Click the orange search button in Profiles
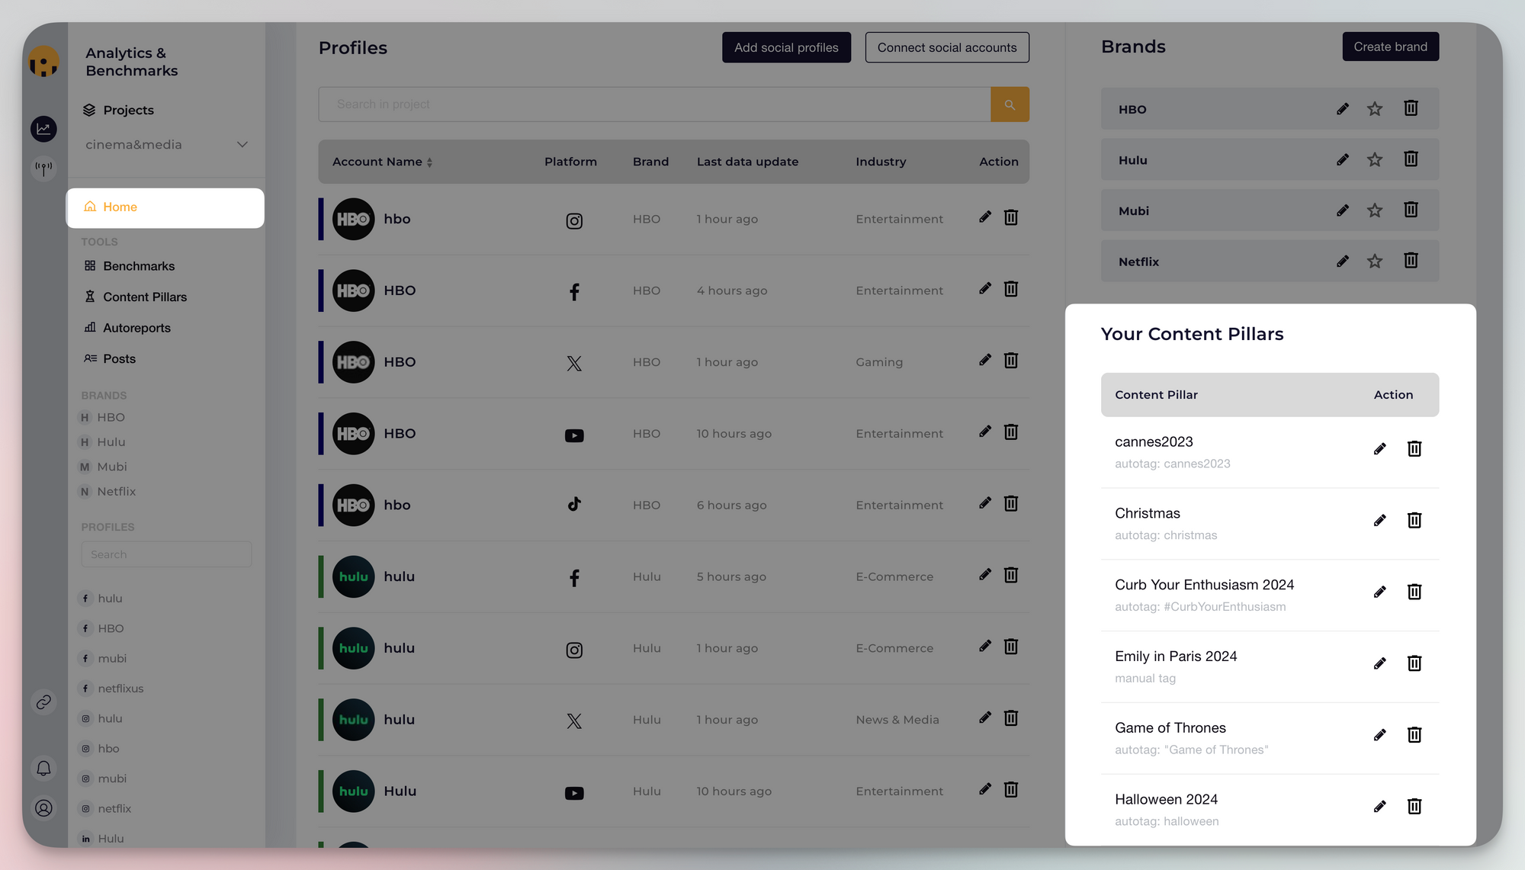The width and height of the screenshot is (1525, 870). (1010, 104)
